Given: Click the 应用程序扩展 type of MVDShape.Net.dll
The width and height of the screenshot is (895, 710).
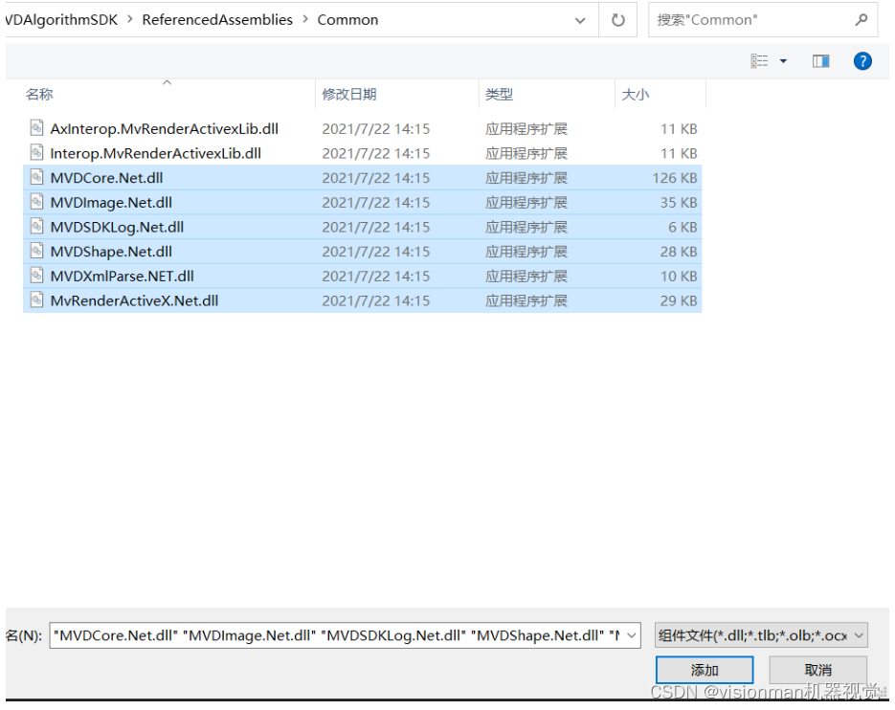Looking at the screenshot, I should tap(526, 252).
